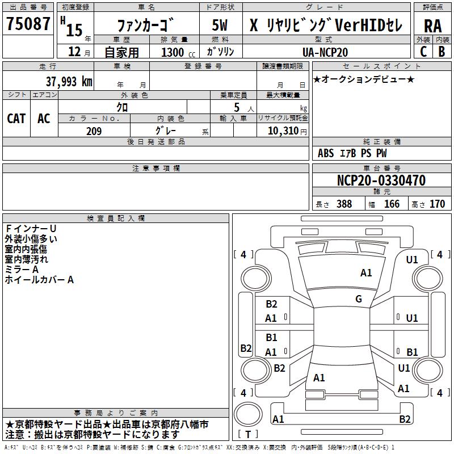Click recycle deposit 10,310円
454x454 pixels.
pos(287,131)
